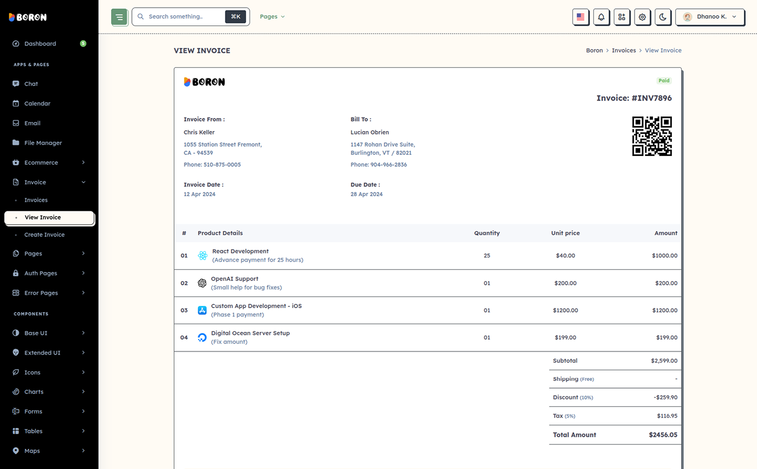Click the React Development logo icon

coord(203,256)
